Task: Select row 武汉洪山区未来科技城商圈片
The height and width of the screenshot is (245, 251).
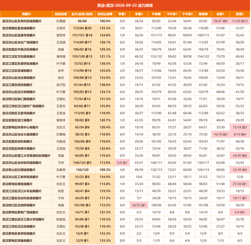Action: click(x=125, y=21)
